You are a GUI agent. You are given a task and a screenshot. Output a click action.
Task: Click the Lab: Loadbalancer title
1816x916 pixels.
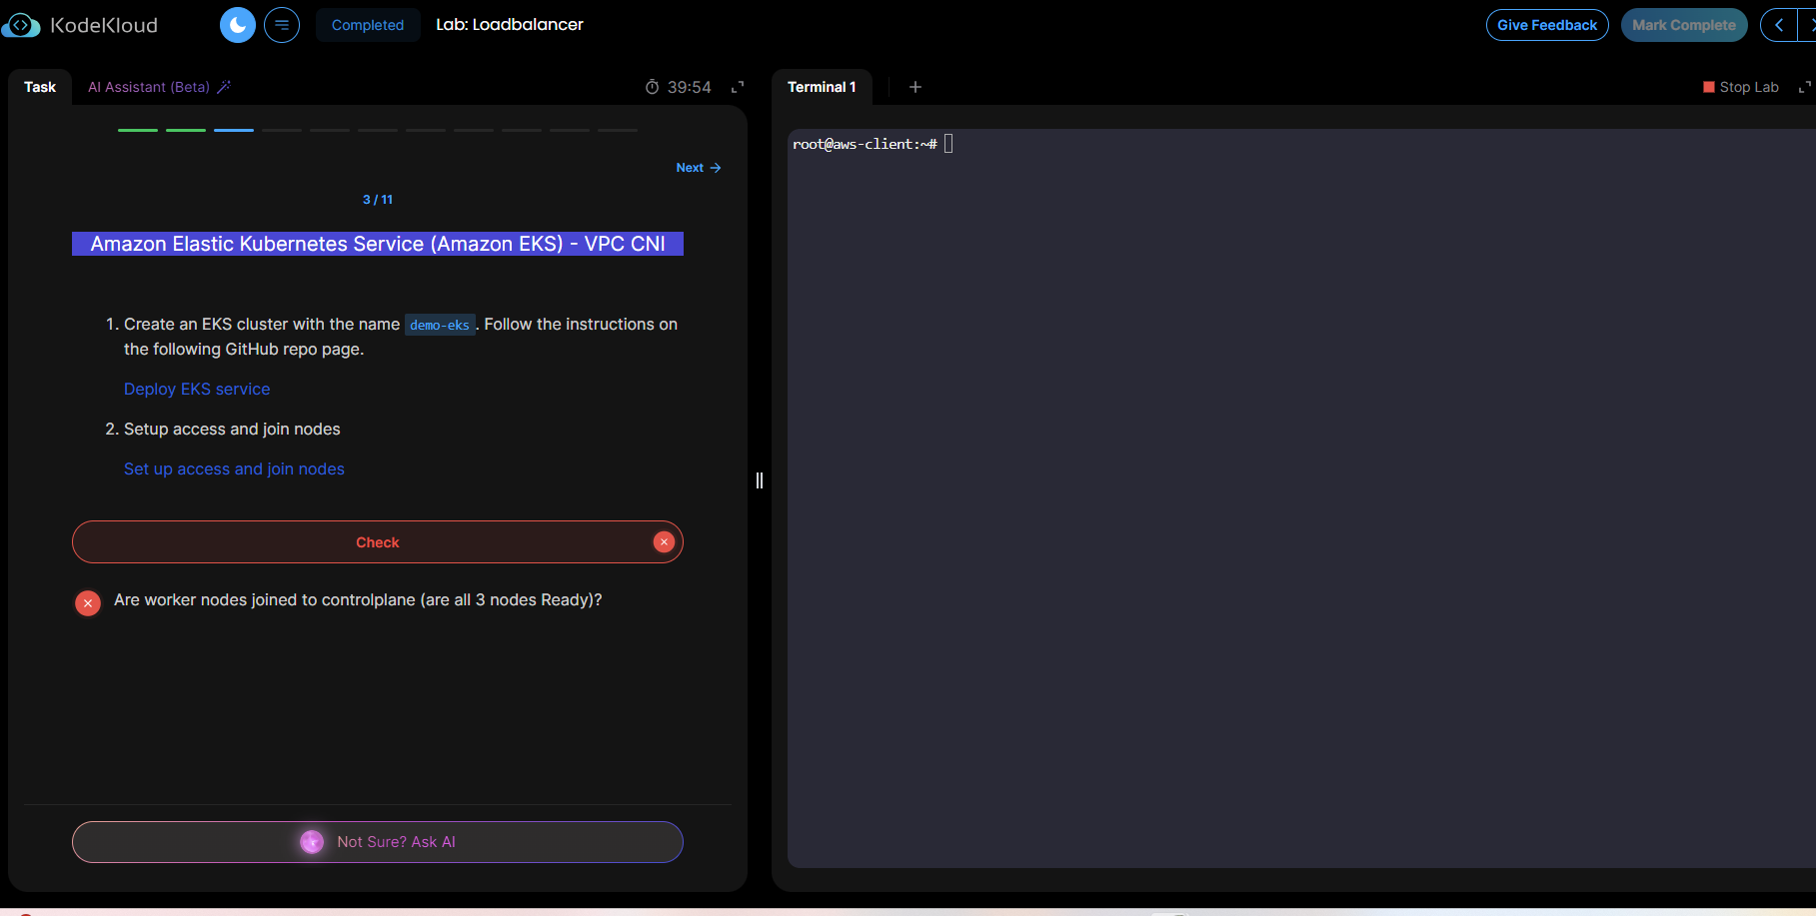pos(510,25)
